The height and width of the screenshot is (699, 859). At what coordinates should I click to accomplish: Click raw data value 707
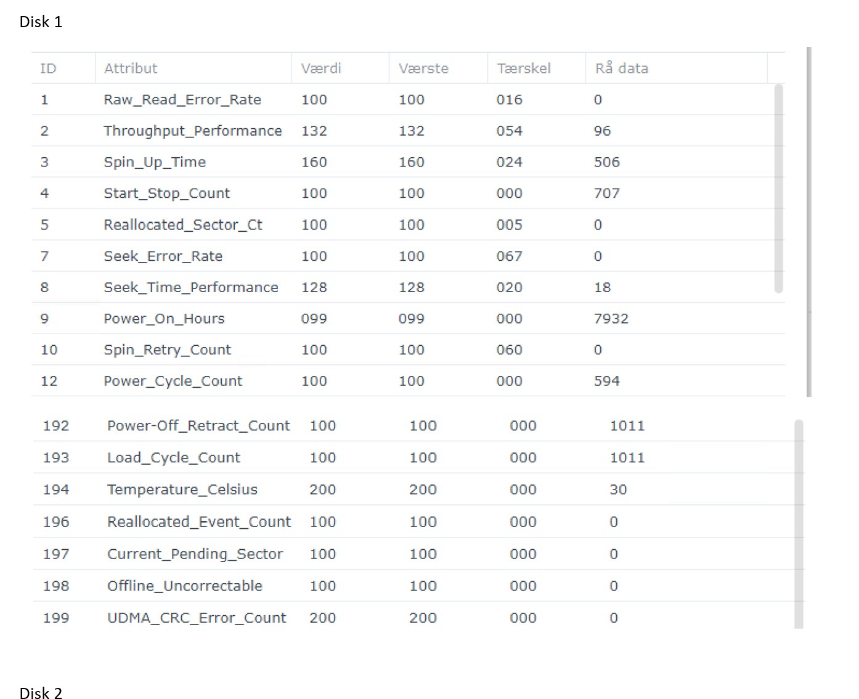[x=607, y=194]
